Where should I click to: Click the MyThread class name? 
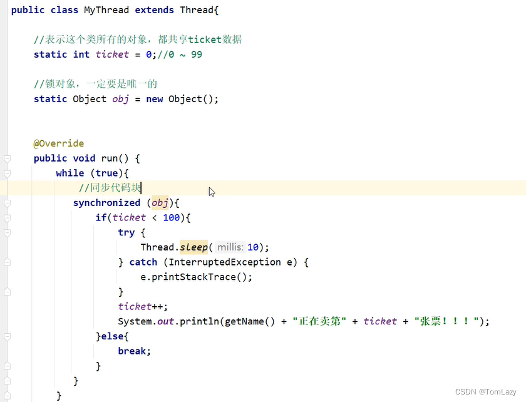(x=106, y=10)
